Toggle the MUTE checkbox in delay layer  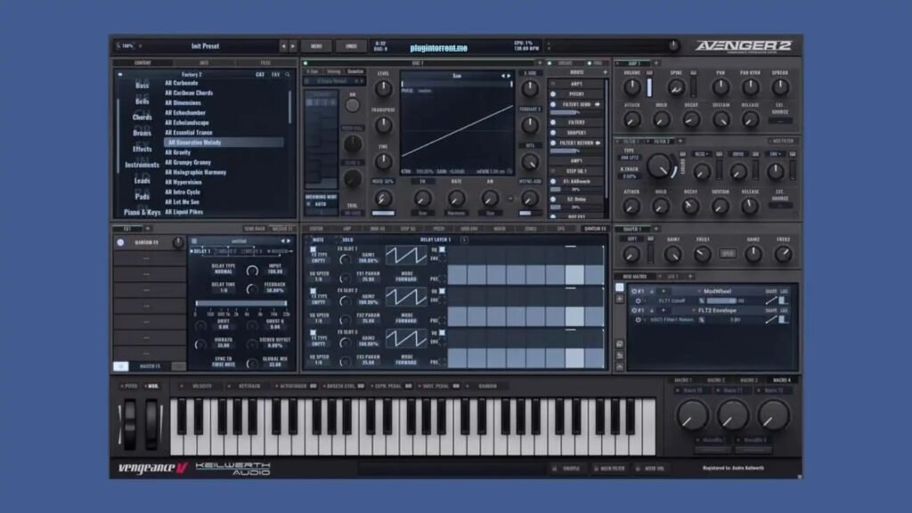(x=308, y=240)
